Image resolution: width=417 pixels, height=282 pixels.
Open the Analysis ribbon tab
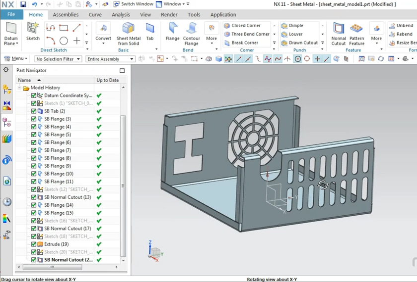coord(121,15)
